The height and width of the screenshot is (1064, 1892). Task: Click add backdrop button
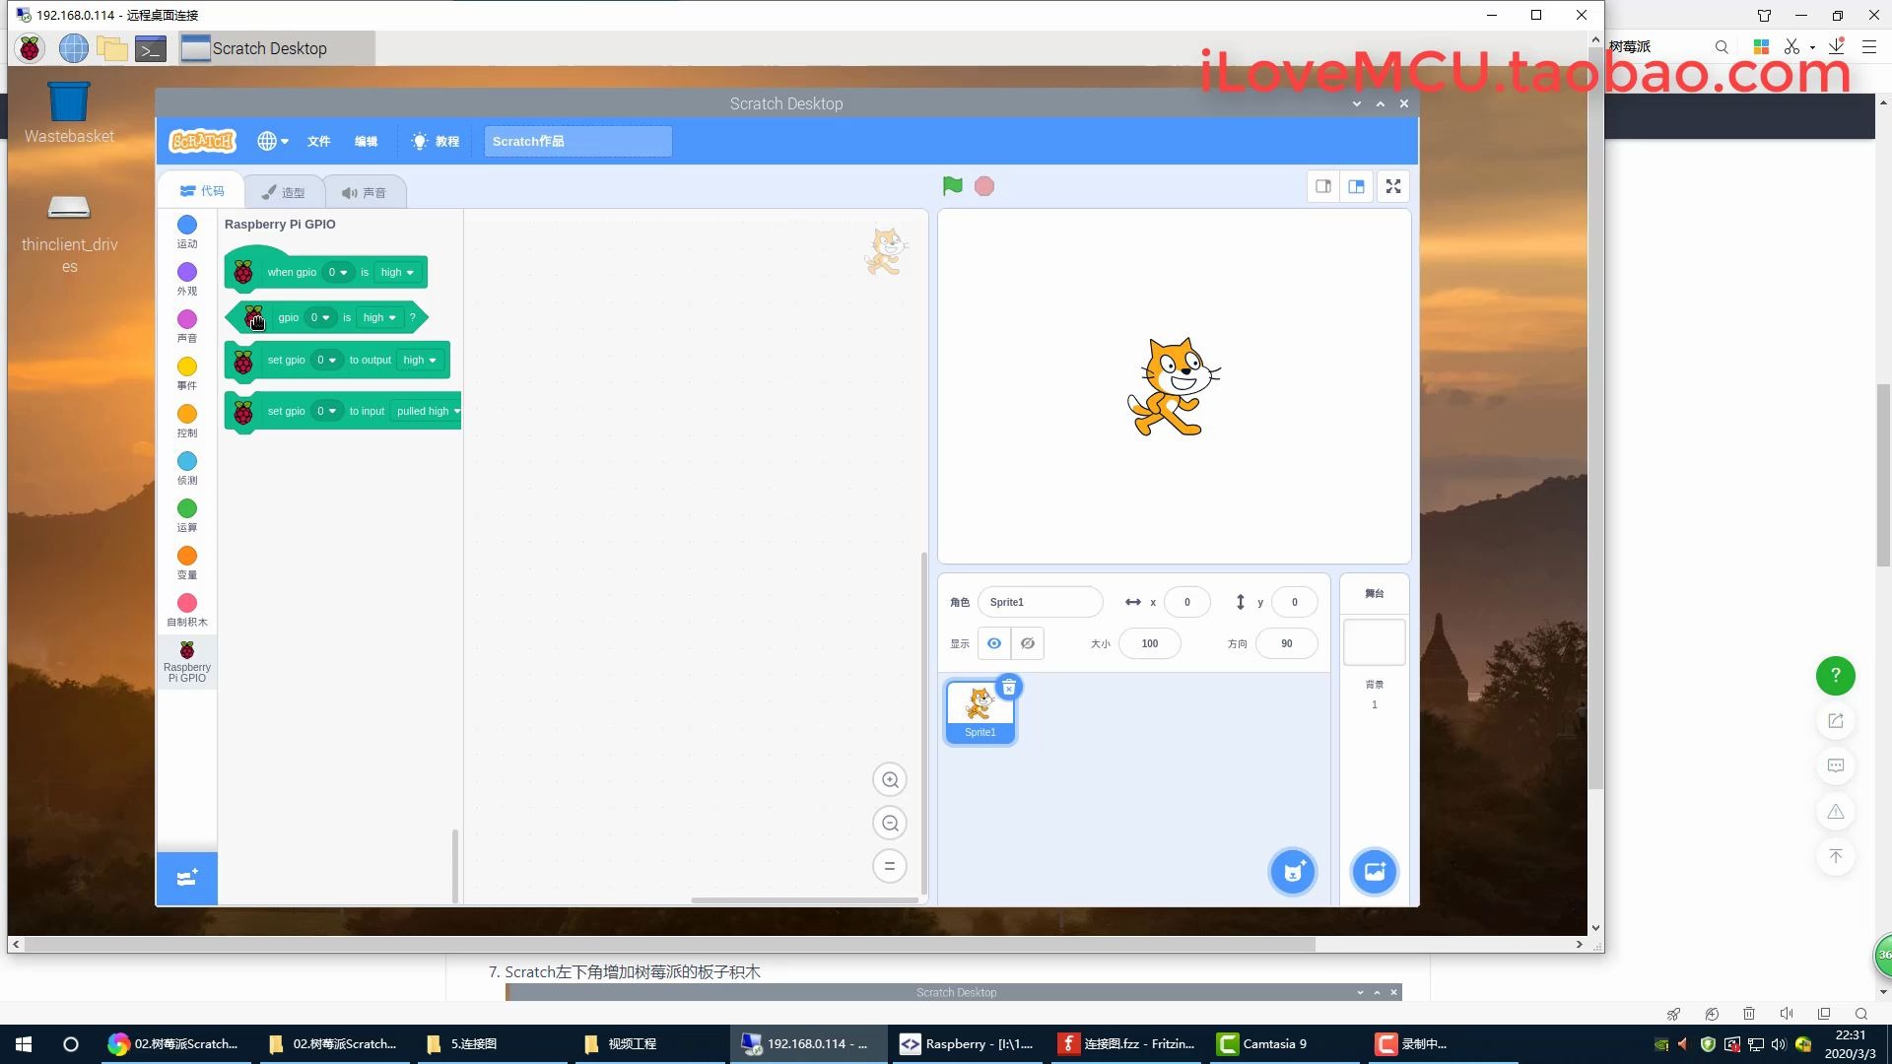click(x=1374, y=871)
